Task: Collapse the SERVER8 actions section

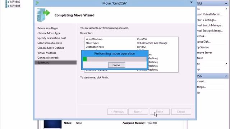Action: pyautogui.click(x=226, y=4)
